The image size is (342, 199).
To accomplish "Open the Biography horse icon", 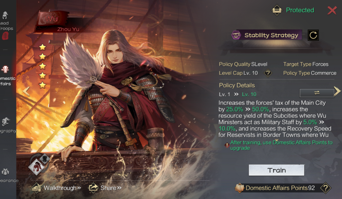I will pos(6,122).
